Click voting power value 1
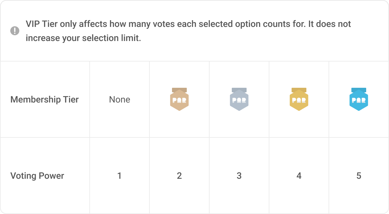 tap(120, 176)
